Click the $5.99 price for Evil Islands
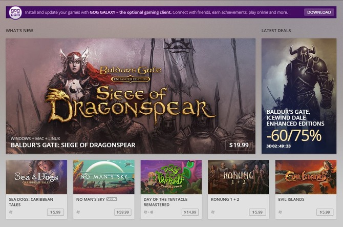This screenshot has width=343, height=227. [x=325, y=212]
